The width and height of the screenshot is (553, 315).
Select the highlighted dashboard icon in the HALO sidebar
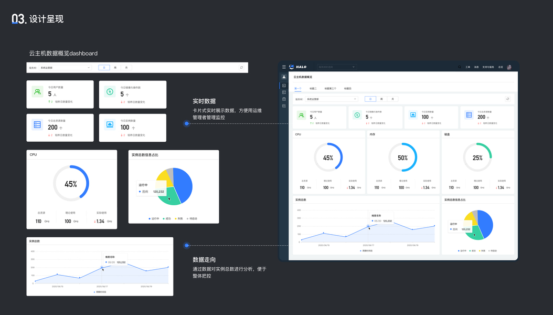284,86
